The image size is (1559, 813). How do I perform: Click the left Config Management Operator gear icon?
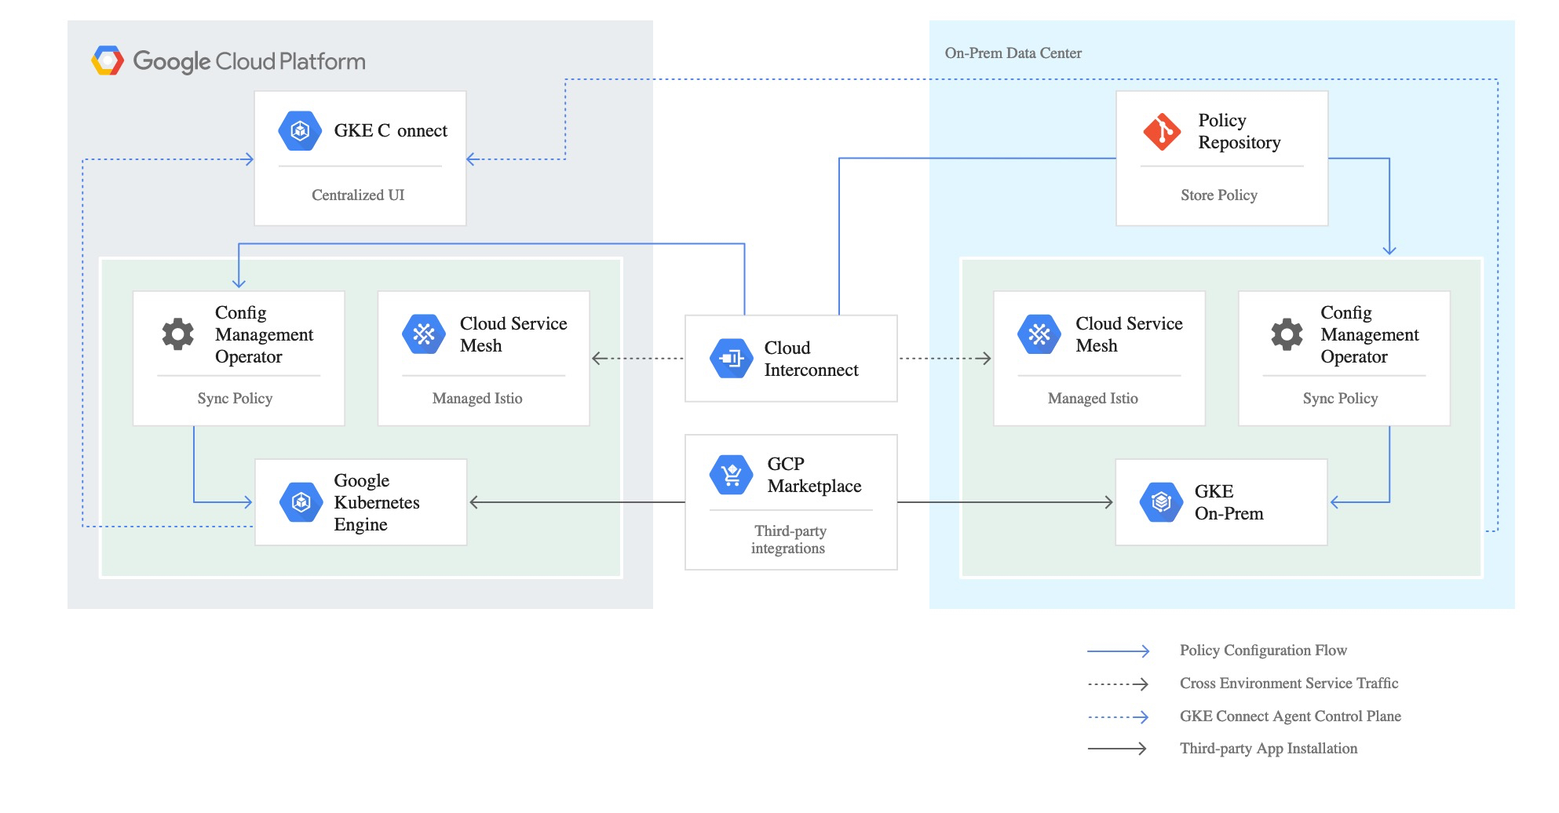[178, 334]
